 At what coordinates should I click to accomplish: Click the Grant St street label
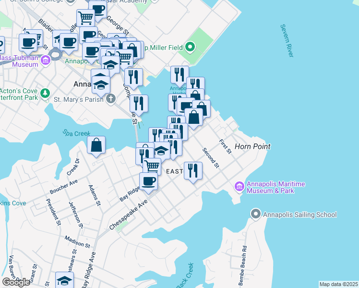click(x=34, y=274)
